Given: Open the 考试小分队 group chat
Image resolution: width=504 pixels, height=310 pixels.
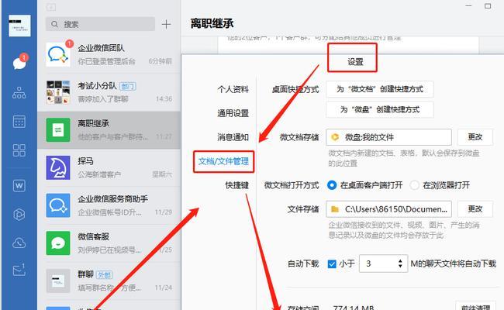Looking at the screenshot, I should (109, 92).
